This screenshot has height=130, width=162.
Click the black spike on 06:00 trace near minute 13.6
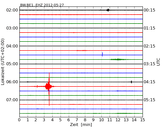click(x=131, y=82)
